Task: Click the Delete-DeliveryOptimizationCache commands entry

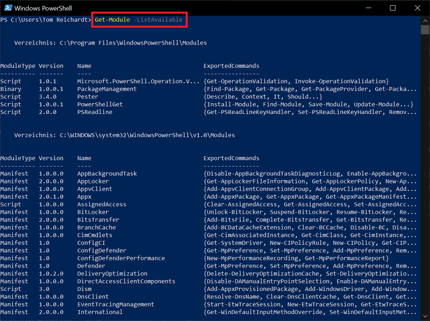Action: [x=310, y=273]
